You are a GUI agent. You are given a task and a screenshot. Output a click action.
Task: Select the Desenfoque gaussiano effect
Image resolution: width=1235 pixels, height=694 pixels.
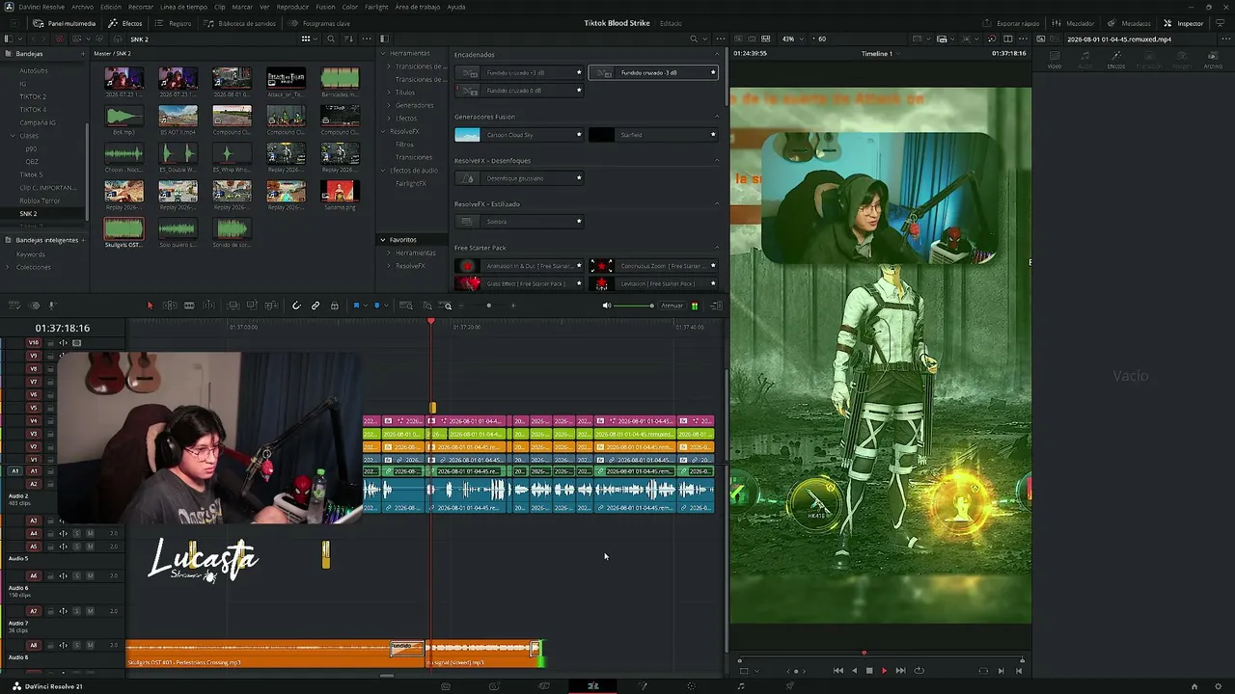(519, 178)
